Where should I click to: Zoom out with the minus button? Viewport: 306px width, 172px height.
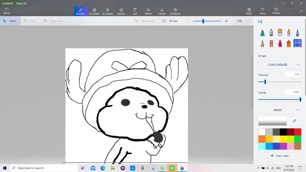187,21
